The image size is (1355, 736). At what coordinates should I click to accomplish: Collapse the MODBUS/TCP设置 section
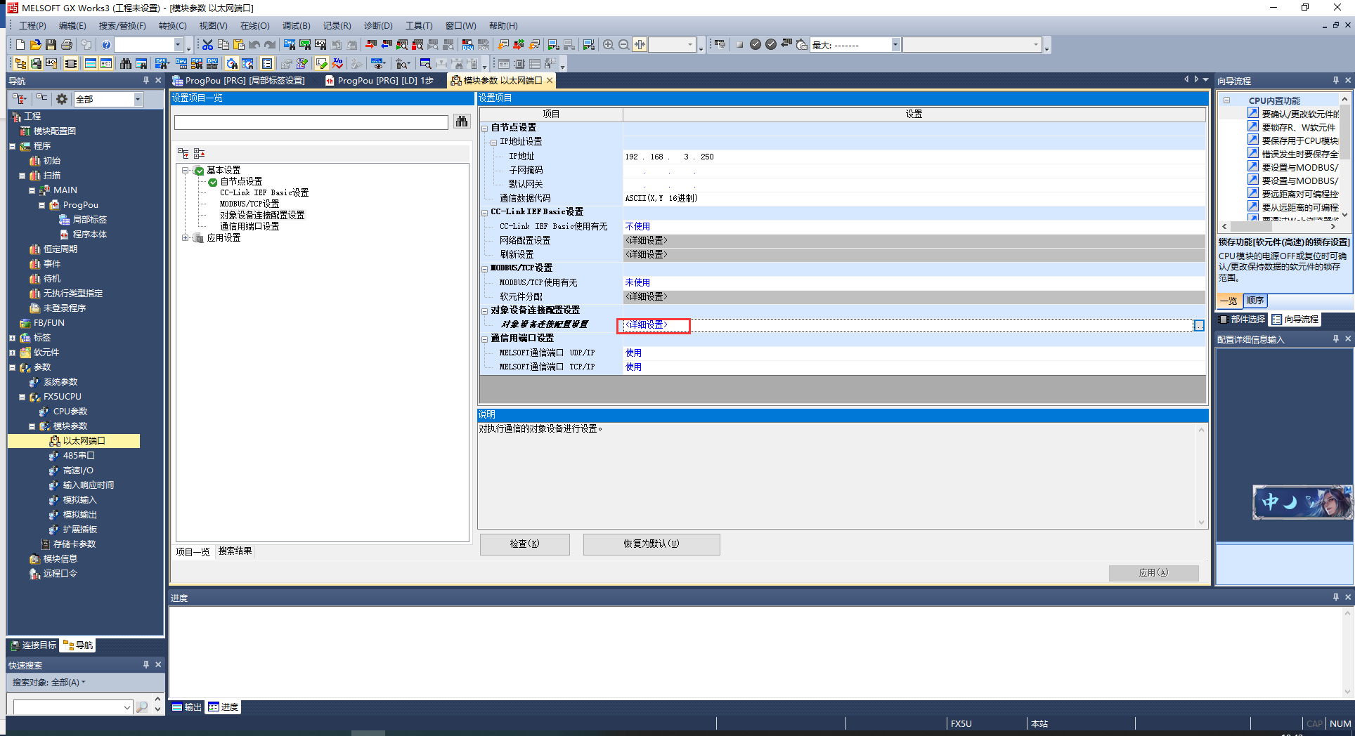tap(484, 269)
